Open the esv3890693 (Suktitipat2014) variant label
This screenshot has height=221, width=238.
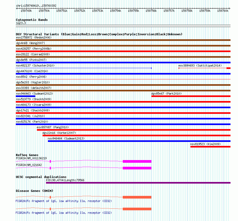click(x=200, y=65)
